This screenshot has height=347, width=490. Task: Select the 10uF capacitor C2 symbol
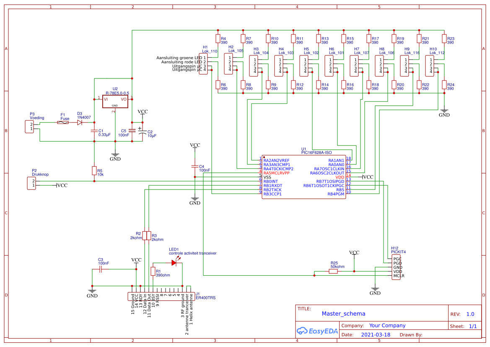point(143,132)
